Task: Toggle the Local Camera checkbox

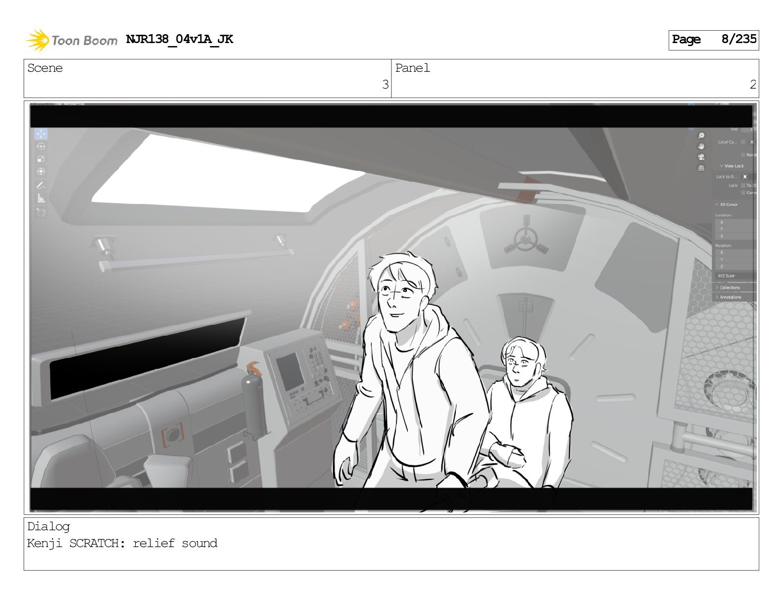Action: tap(743, 142)
